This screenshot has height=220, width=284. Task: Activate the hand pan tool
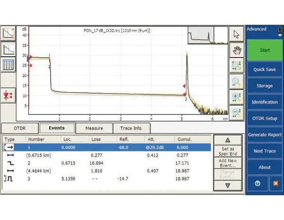click(237, 49)
